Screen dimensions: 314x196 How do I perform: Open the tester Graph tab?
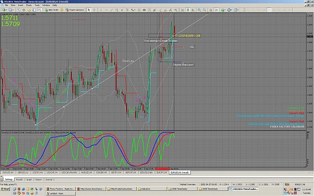point(29,179)
